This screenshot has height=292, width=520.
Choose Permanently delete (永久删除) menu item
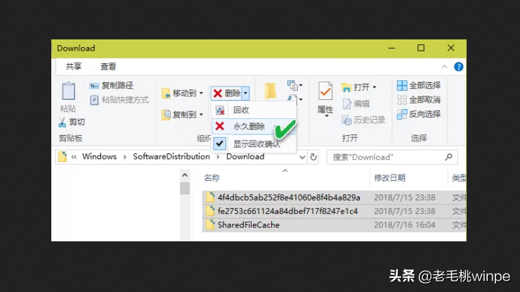point(249,127)
